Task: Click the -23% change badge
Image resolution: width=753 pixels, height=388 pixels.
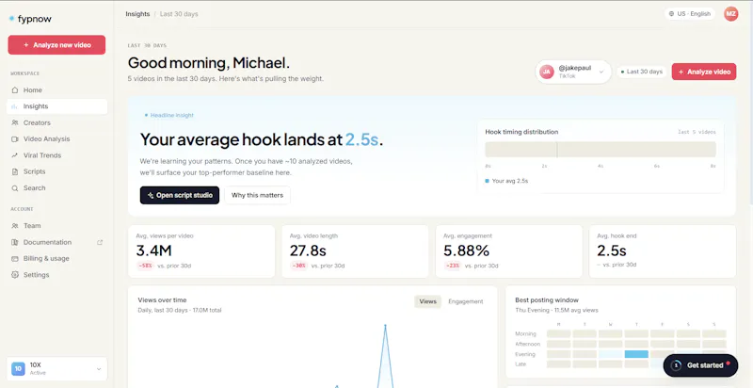Action: (x=452, y=266)
